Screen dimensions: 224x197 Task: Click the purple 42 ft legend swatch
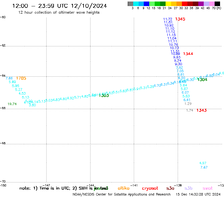[201, 4]
